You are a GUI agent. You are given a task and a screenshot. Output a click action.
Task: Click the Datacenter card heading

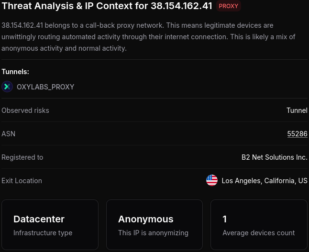[39, 219]
